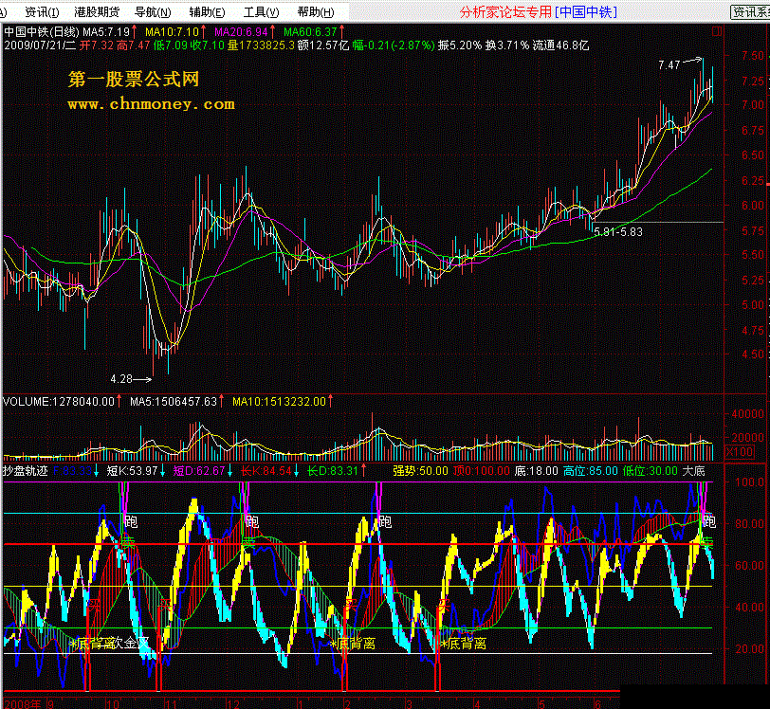Click the month 10 marker on the time axis

click(113, 704)
